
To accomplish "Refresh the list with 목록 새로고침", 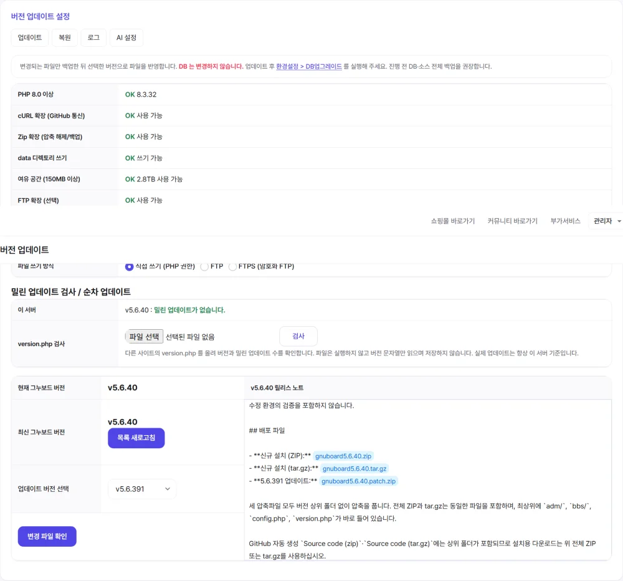I will point(136,438).
